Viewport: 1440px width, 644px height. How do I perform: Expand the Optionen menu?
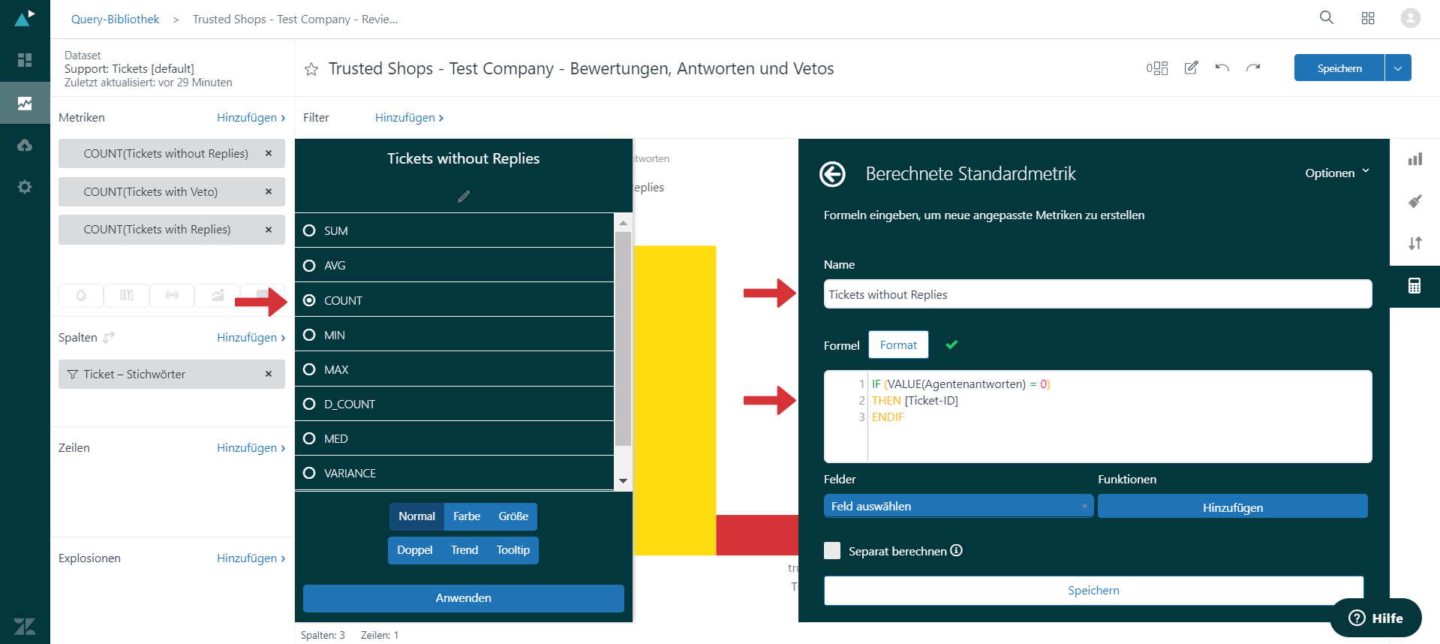1337,173
